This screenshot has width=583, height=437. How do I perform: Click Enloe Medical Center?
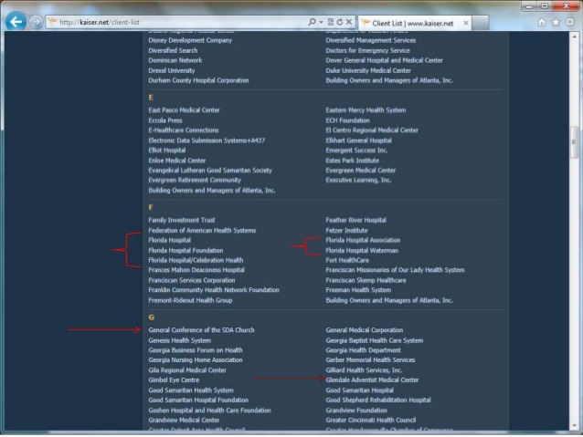click(177, 161)
